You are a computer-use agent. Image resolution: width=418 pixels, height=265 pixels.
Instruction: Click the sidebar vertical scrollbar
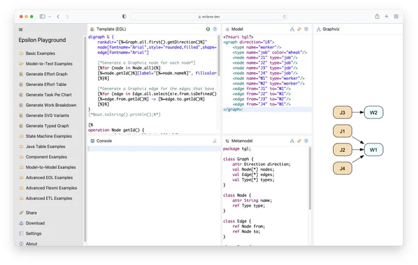[x=85, y=139]
